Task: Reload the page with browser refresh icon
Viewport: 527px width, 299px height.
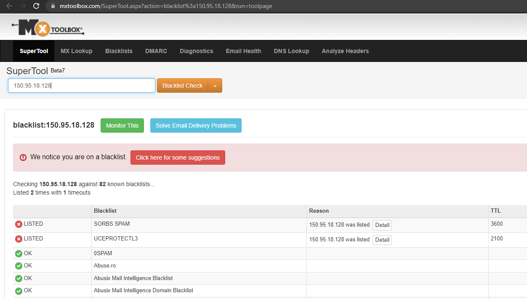Action: 36,6
